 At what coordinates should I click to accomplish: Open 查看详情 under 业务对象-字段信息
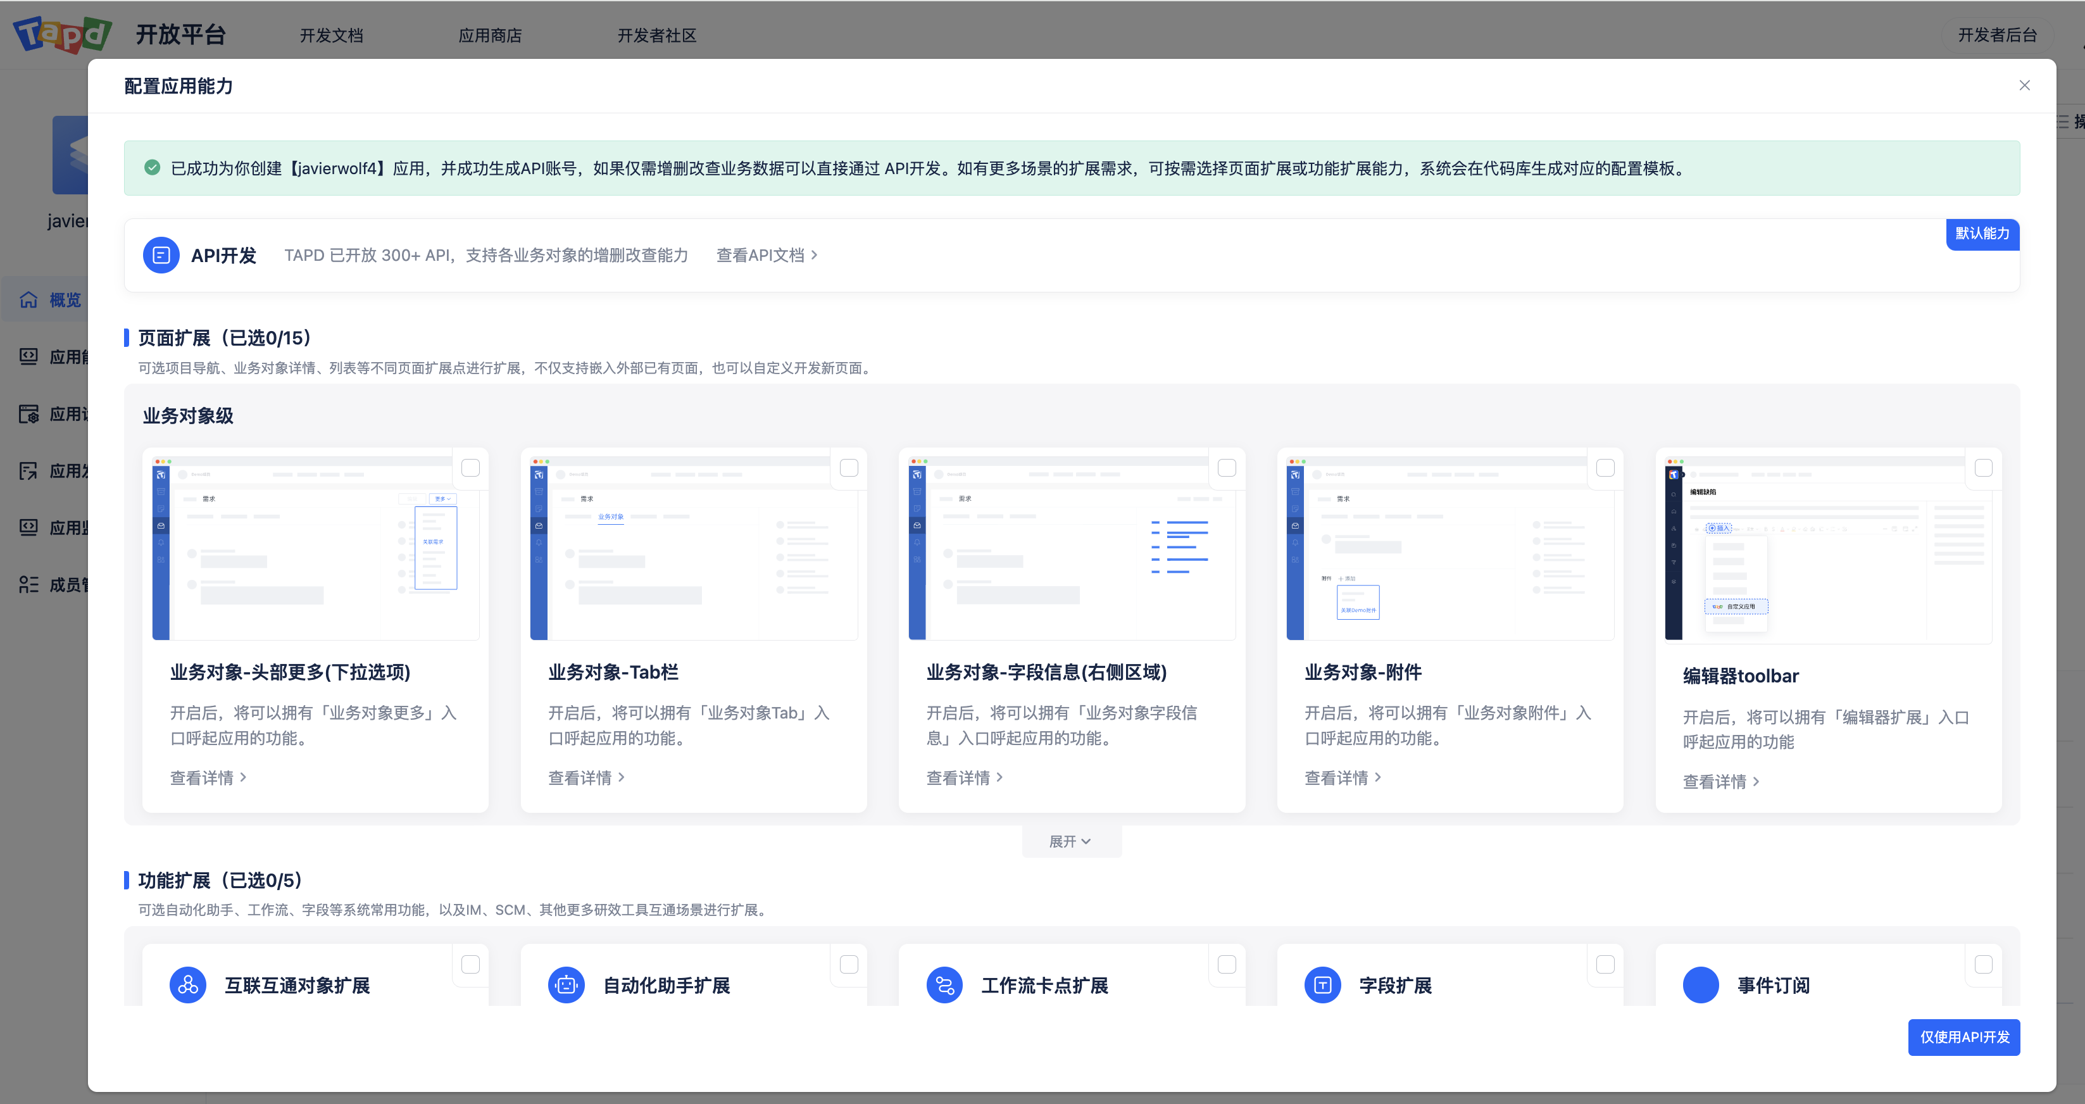964,777
